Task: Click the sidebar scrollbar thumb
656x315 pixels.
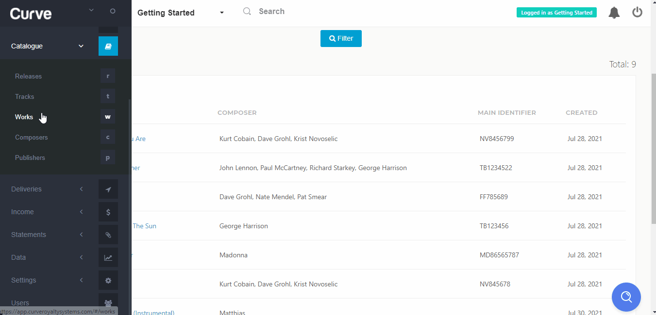Action: [129, 207]
